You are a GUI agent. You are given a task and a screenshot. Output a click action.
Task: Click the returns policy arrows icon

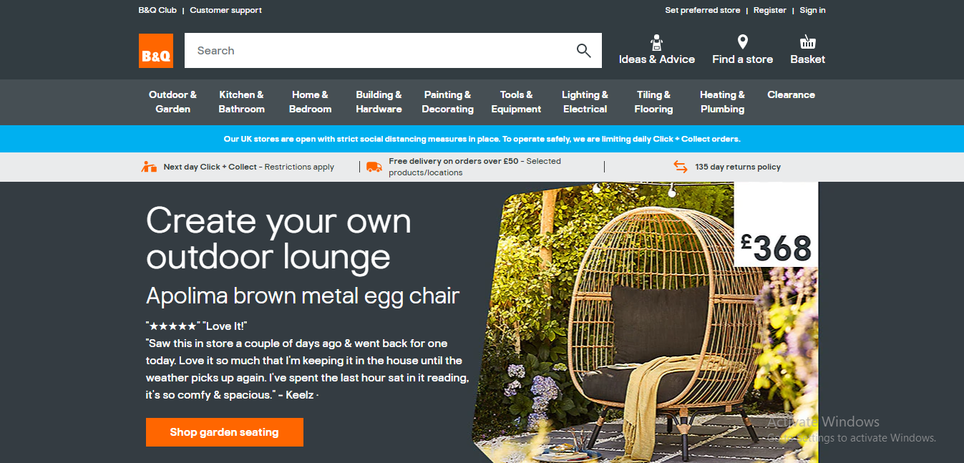(680, 166)
